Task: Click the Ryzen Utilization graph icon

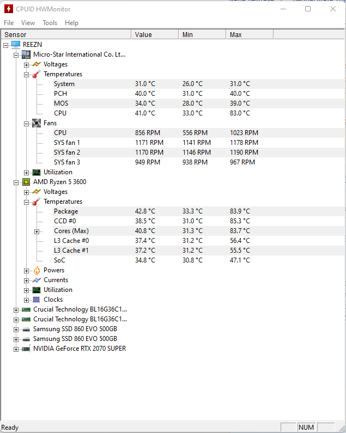Action: [x=37, y=290]
